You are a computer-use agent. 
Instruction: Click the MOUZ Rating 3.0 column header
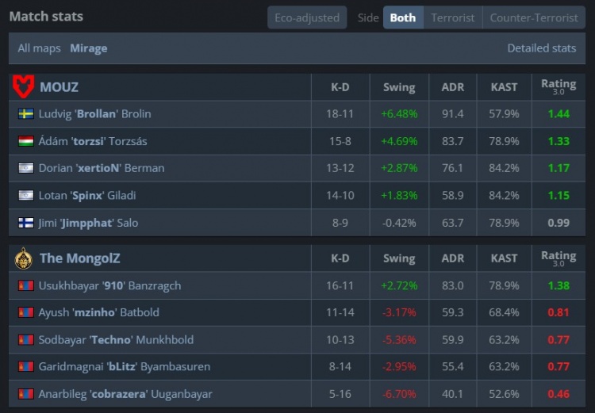click(558, 86)
